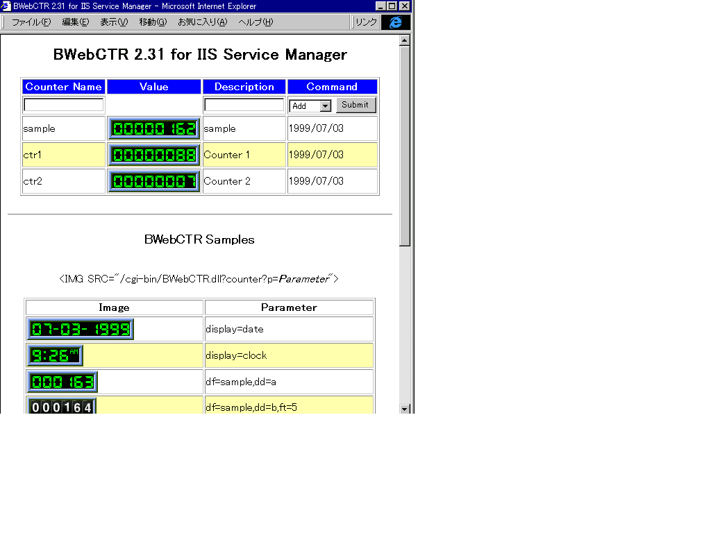The image size is (711, 533).
Task: Click the IE page icon in title bar
Action: 6,6
